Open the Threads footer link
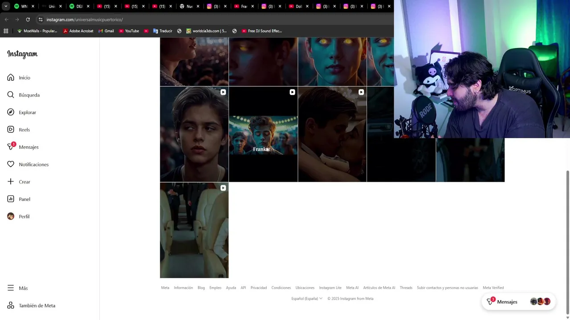 (x=406, y=288)
